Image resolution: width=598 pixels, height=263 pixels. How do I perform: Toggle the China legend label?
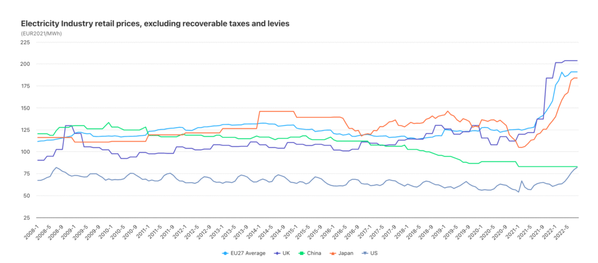tap(315, 253)
